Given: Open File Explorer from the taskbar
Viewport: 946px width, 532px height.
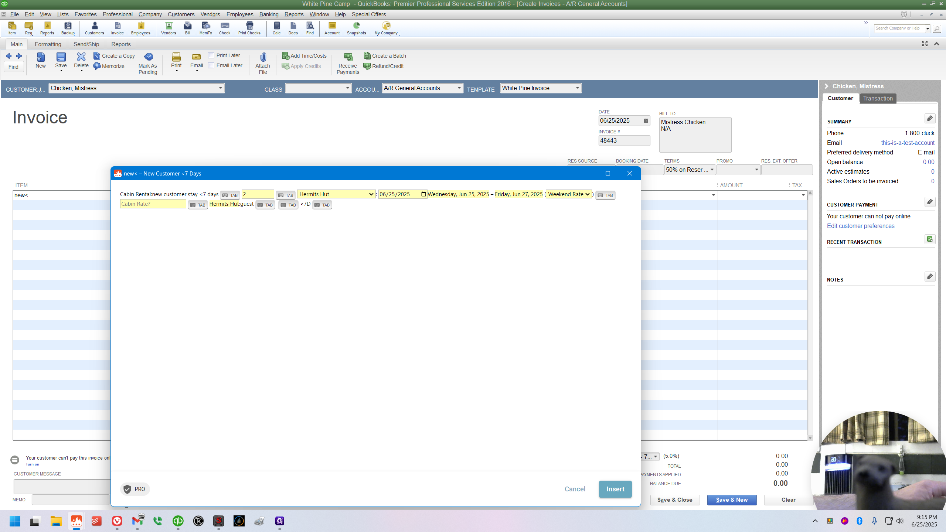Looking at the screenshot, I should coord(56,521).
